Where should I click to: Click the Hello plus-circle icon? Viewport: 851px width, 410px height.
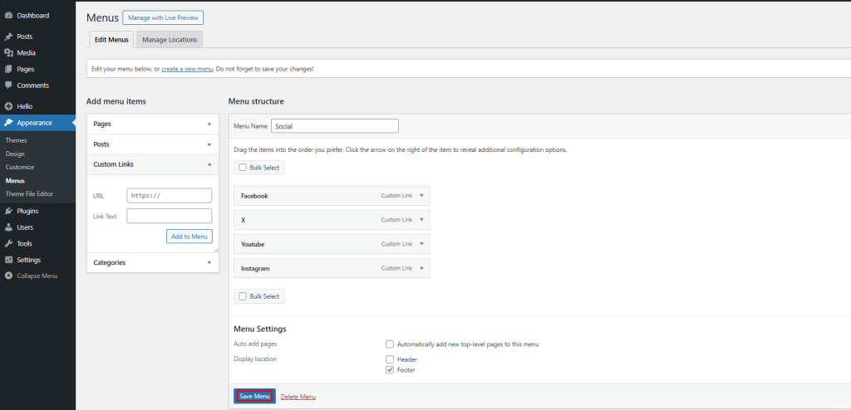[x=8, y=107]
